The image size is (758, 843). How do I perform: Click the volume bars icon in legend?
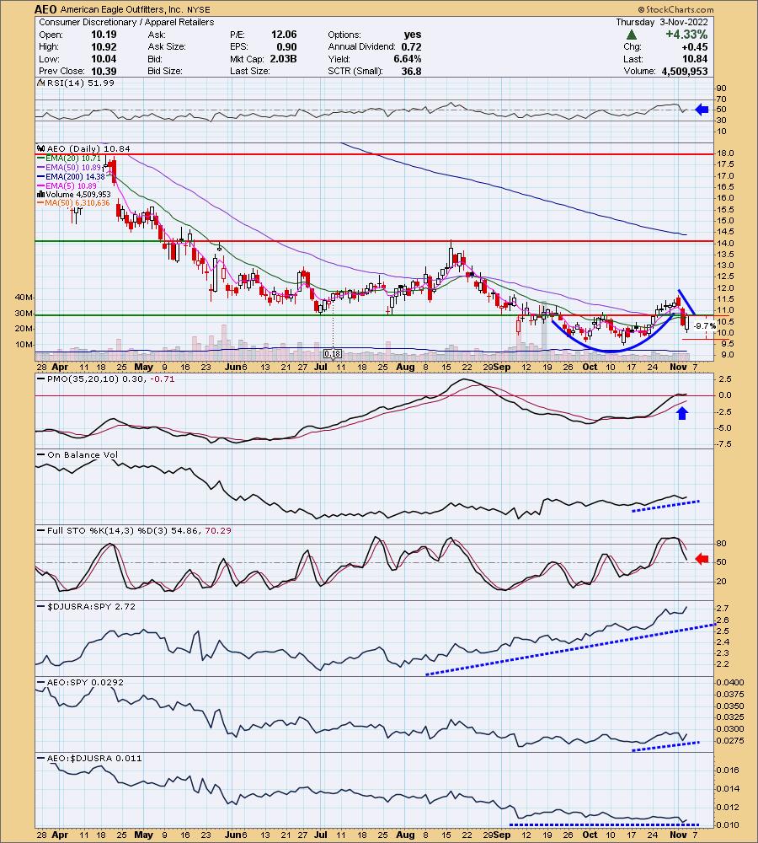point(40,195)
